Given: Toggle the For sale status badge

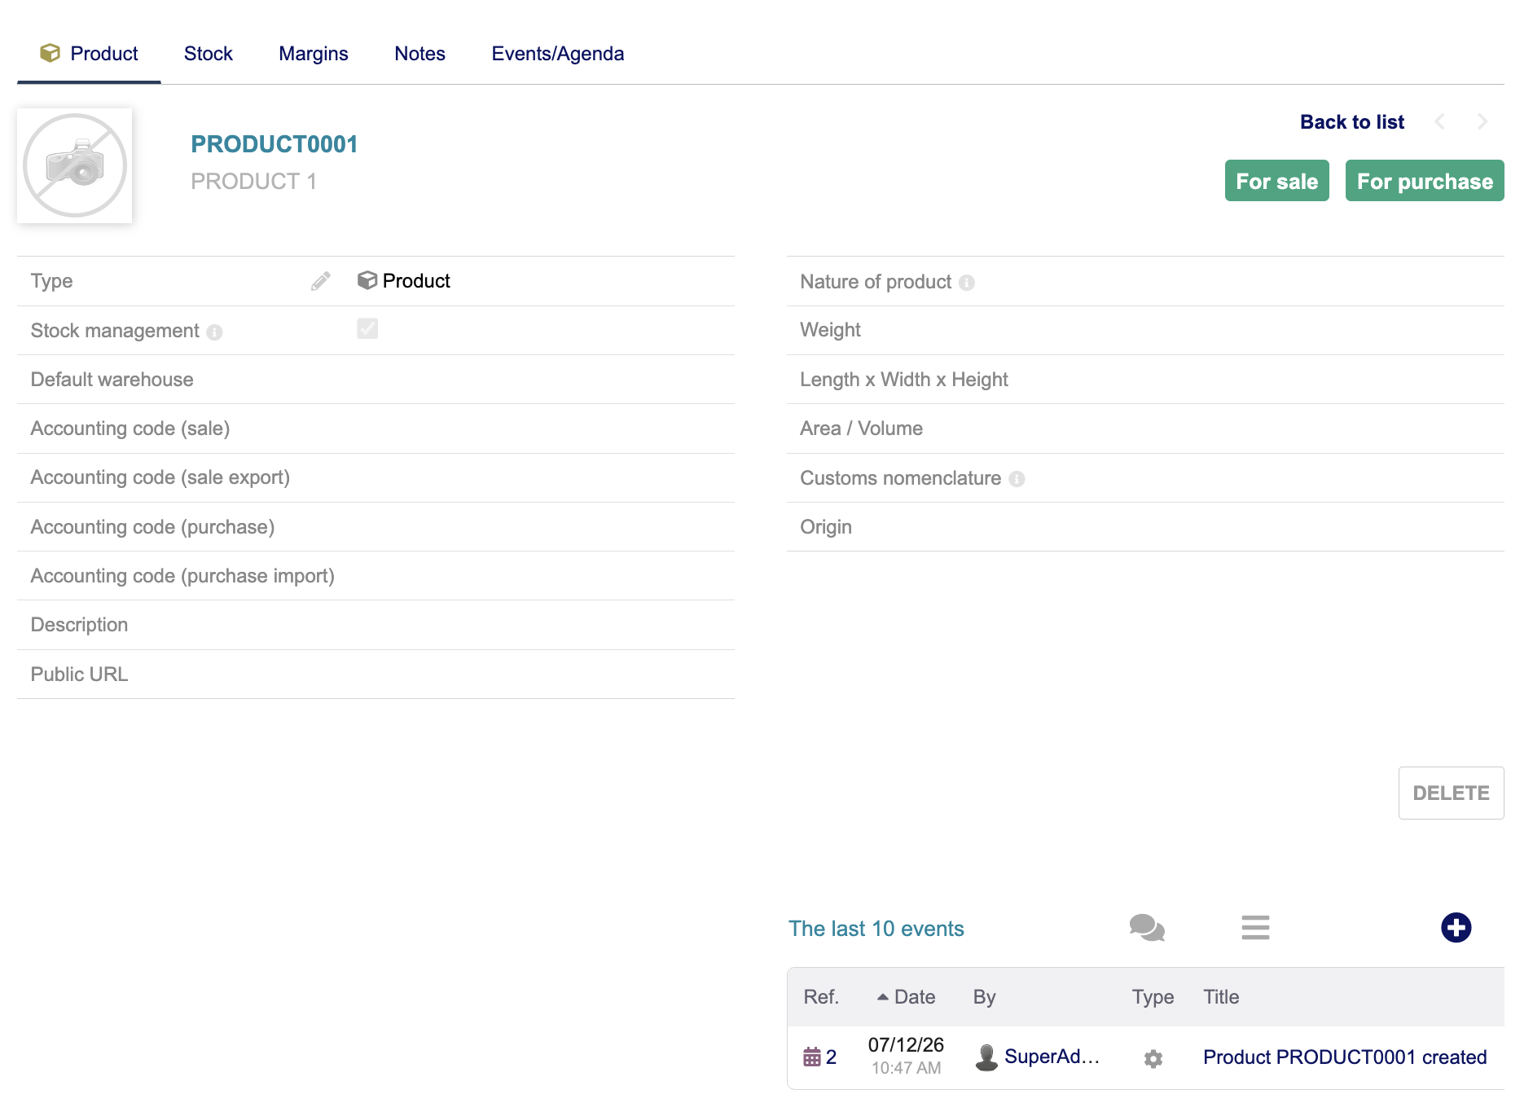Looking at the screenshot, I should (1276, 181).
